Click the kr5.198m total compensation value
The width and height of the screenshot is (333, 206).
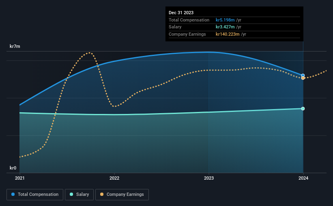coord(225,20)
